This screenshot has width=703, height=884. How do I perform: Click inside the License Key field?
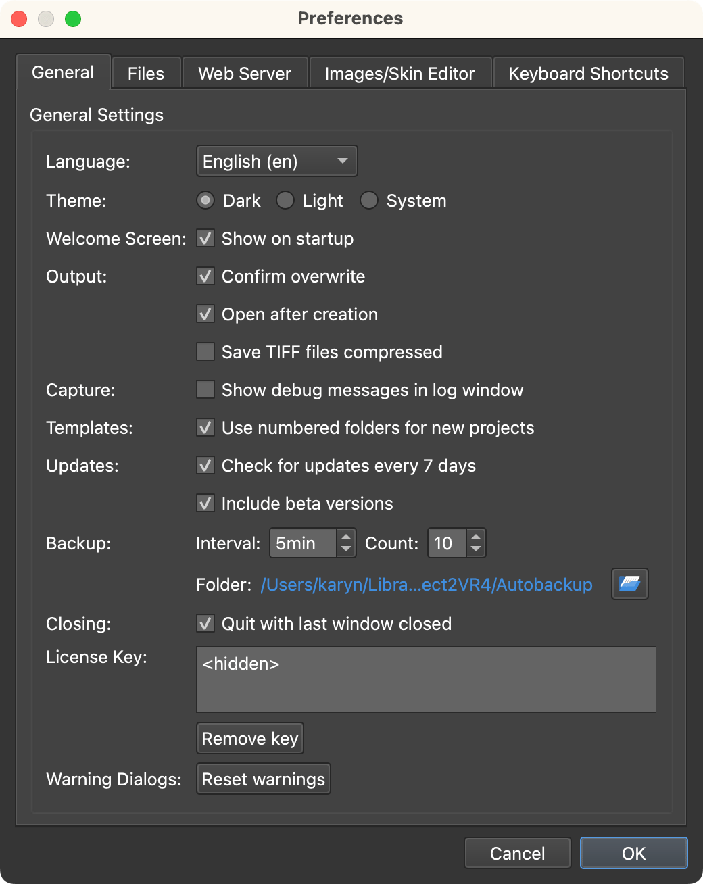(426, 680)
